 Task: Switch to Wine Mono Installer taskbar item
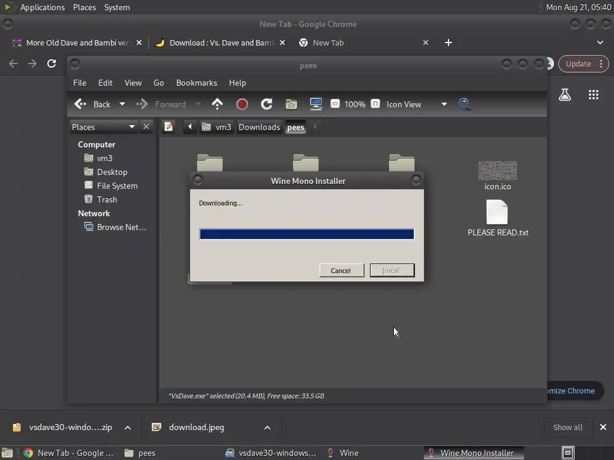(474, 453)
